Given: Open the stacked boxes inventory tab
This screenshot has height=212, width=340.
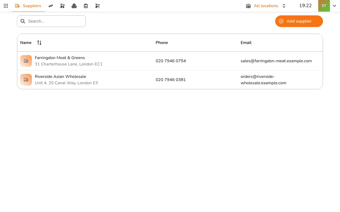Looking at the screenshot, I should click(74, 6).
